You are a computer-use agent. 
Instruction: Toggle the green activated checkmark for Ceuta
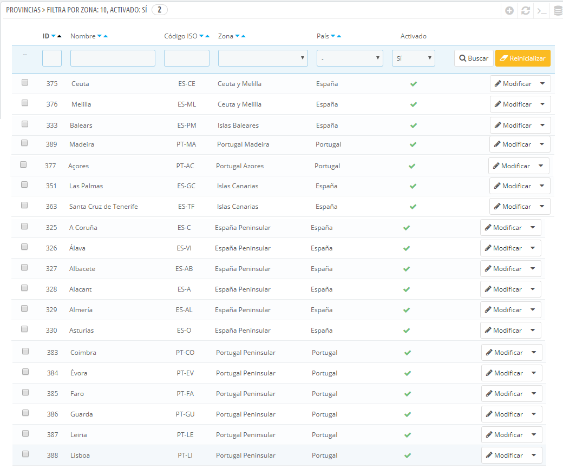(x=414, y=84)
